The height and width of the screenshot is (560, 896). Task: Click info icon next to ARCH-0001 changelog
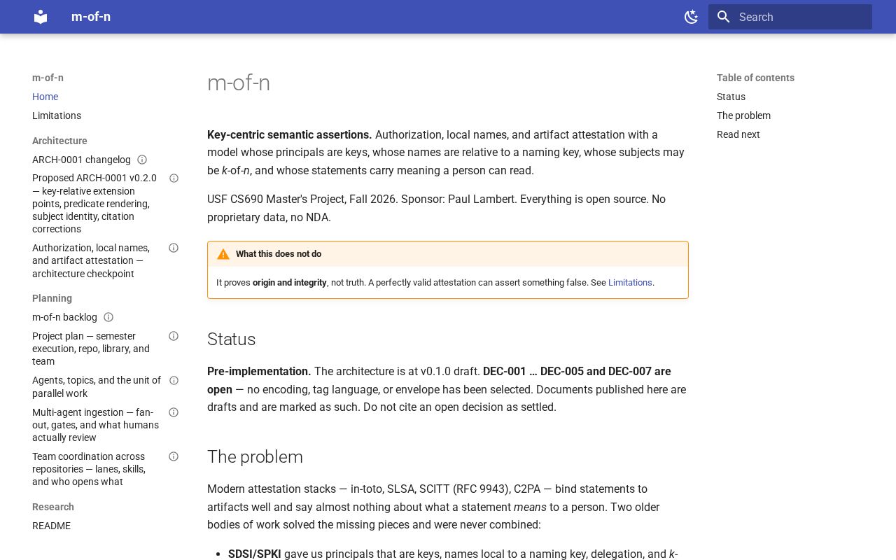pos(142,160)
